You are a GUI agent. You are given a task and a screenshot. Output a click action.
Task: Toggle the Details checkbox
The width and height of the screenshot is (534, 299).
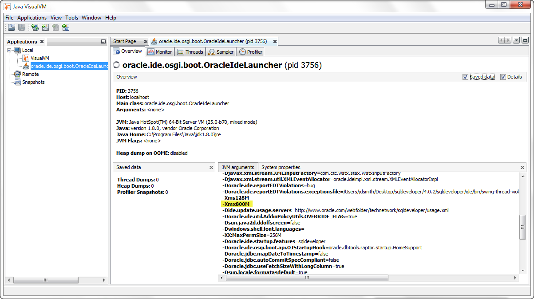click(x=503, y=77)
